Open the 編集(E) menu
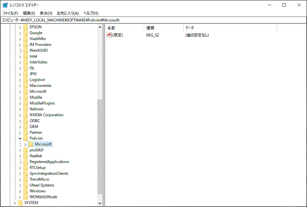307x207 pixels. click(x=29, y=13)
